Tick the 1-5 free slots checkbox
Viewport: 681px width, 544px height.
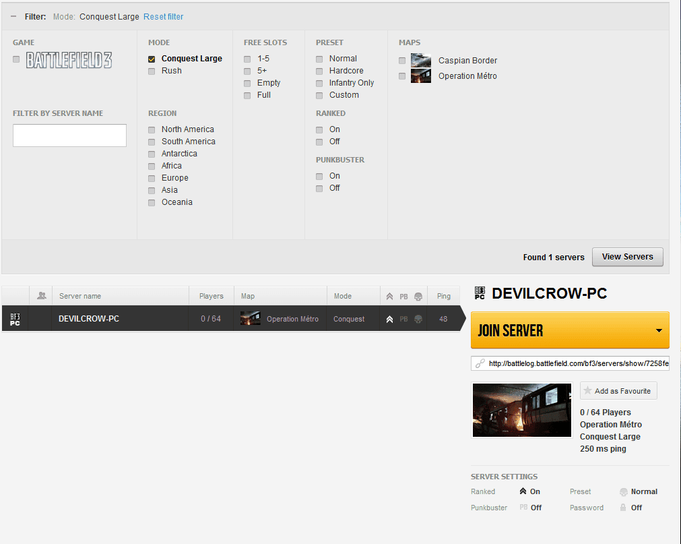pyautogui.click(x=247, y=59)
